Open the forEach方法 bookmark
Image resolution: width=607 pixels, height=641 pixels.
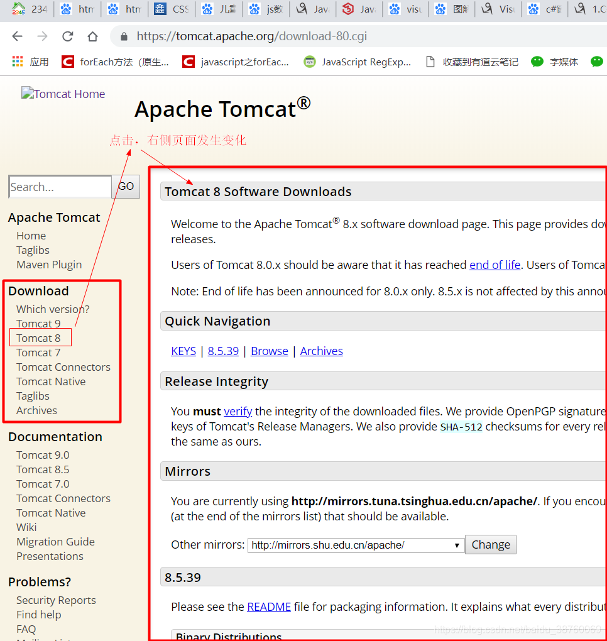(x=115, y=62)
